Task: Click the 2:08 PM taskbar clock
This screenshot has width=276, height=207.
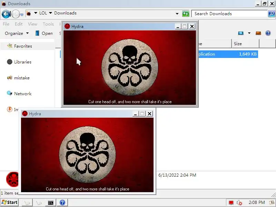Action: [x=257, y=203]
